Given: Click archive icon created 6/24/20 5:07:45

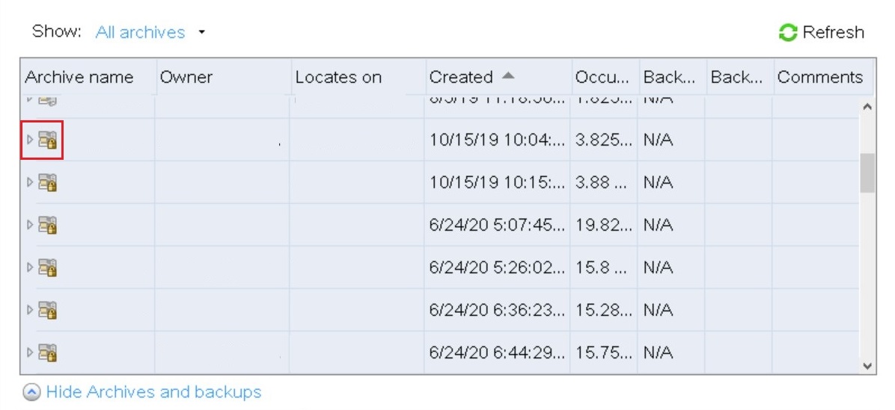Looking at the screenshot, I should tap(48, 225).
